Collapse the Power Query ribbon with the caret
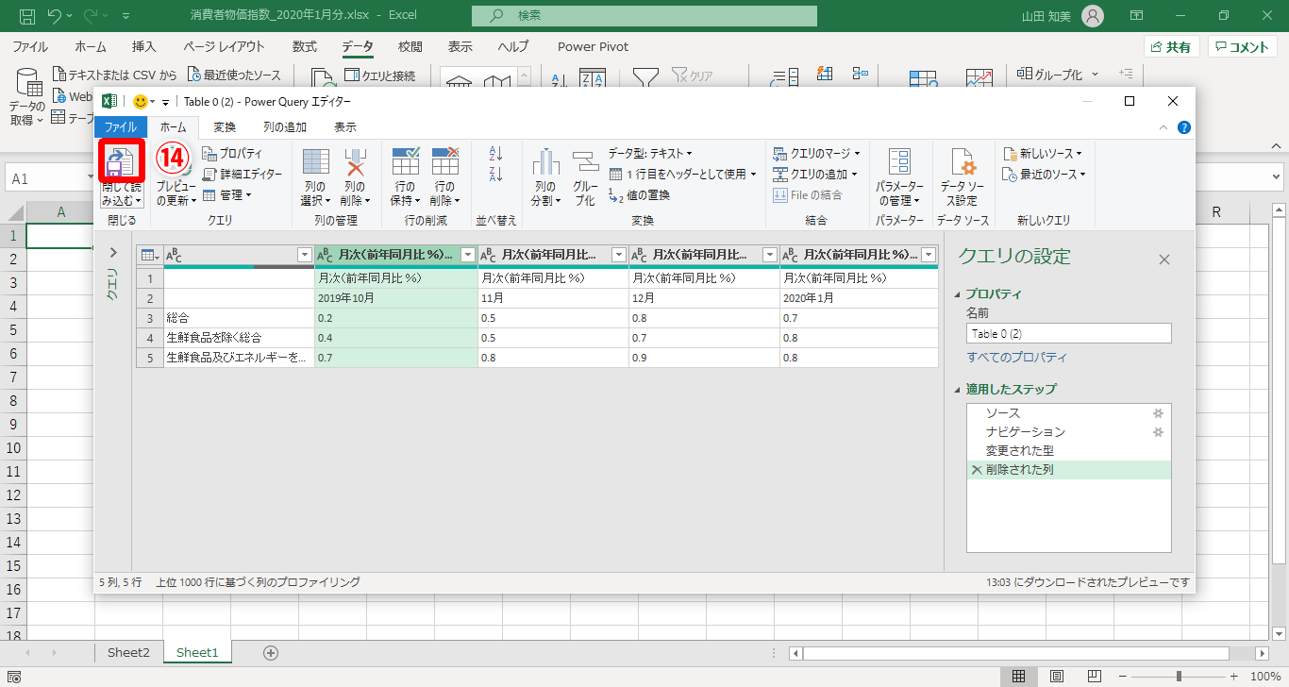Viewport: 1289px width, 687px height. pos(1164,126)
